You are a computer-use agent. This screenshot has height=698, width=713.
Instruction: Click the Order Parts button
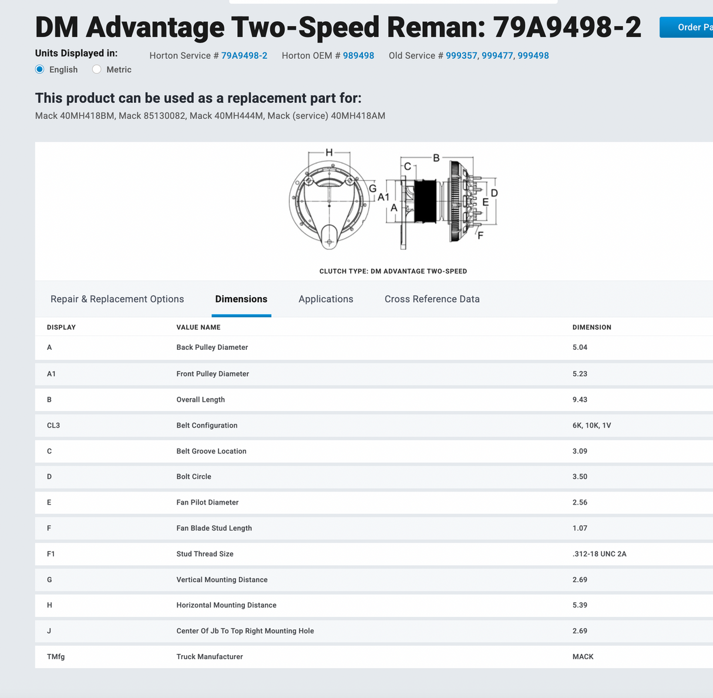click(687, 27)
